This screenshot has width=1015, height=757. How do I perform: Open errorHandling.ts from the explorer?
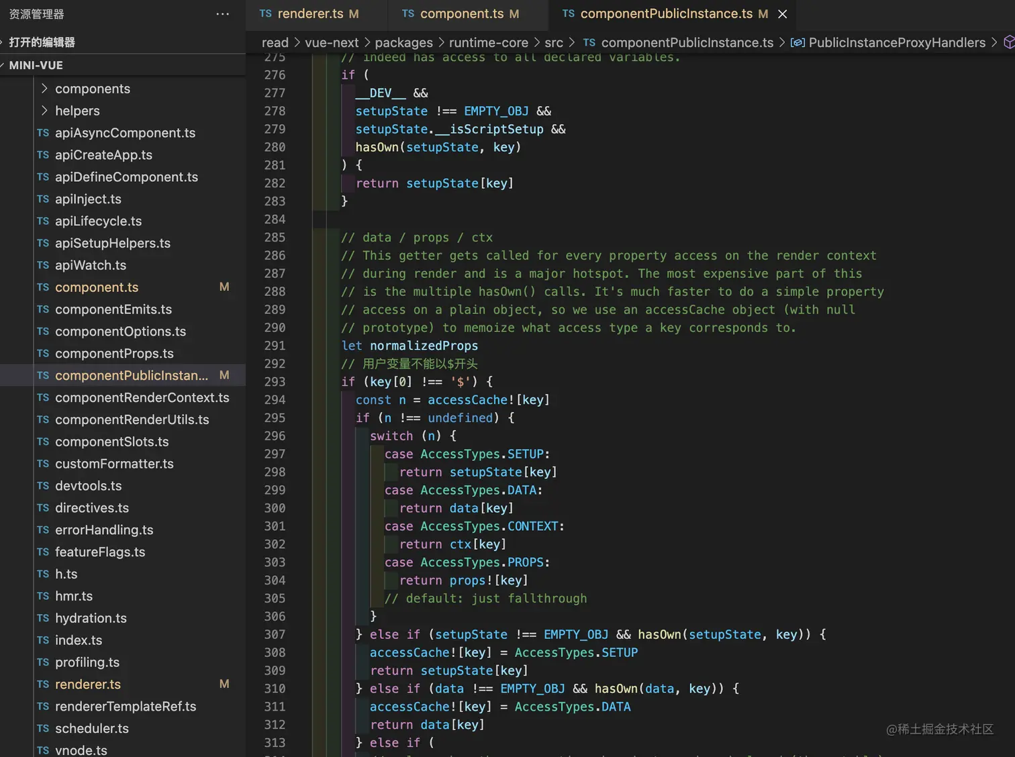[x=104, y=529]
